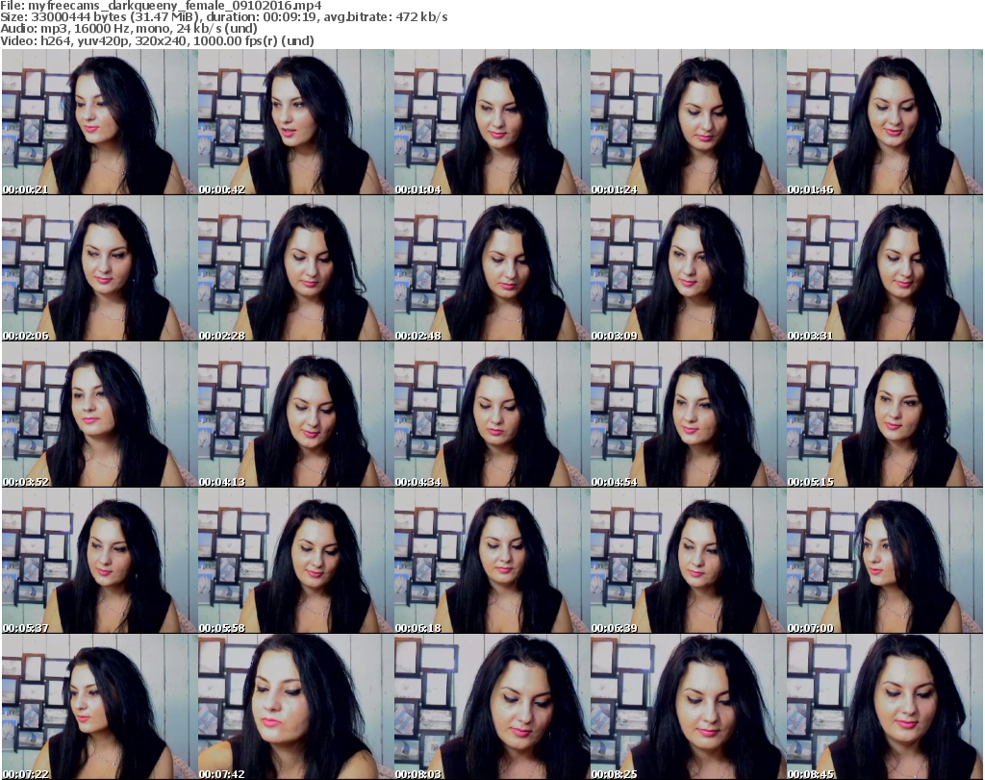Image resolution: width=985 pixels, height=780 pixels.
Task: Click the frame timestamped 00:08:45
Action: click(x=885, y=707)
